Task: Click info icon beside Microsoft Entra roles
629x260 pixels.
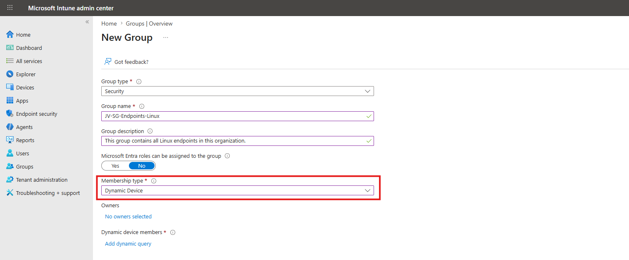Action: [227, 156]
